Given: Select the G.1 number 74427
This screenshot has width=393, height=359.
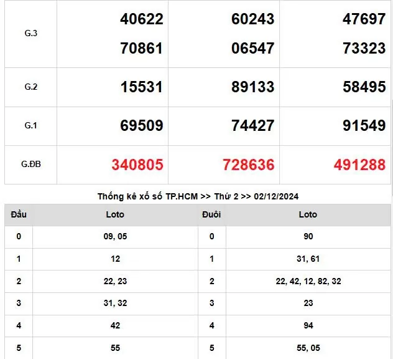Looking at the screenshot, I should [253, 126].
